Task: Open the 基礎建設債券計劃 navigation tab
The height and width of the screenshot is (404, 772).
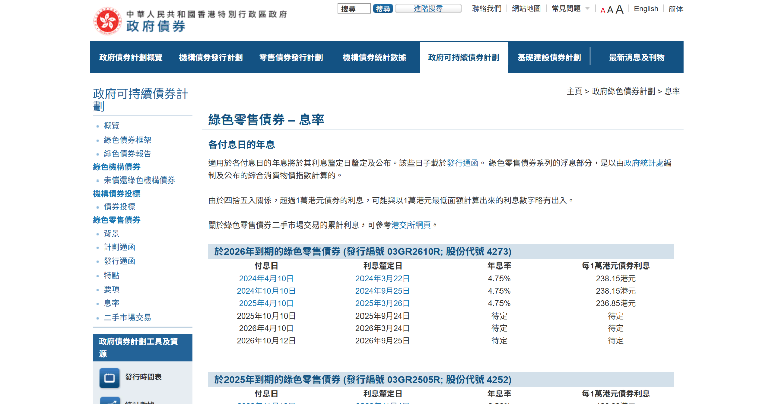Action: pyautogui.click(x=549, y=58)
